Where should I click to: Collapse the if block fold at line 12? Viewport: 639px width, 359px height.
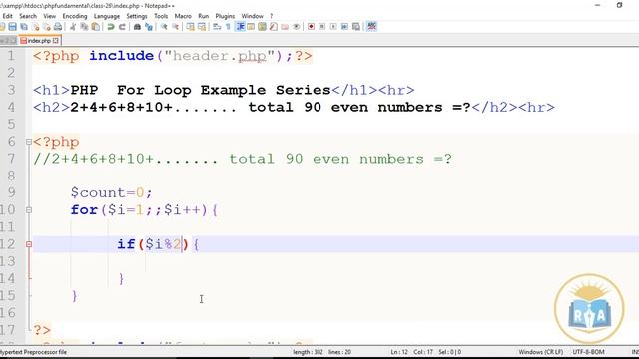[x=29, y=244]
